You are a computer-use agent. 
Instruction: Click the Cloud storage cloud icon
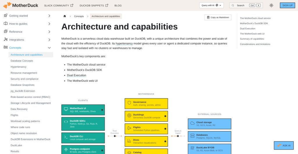tap(193, 123)
